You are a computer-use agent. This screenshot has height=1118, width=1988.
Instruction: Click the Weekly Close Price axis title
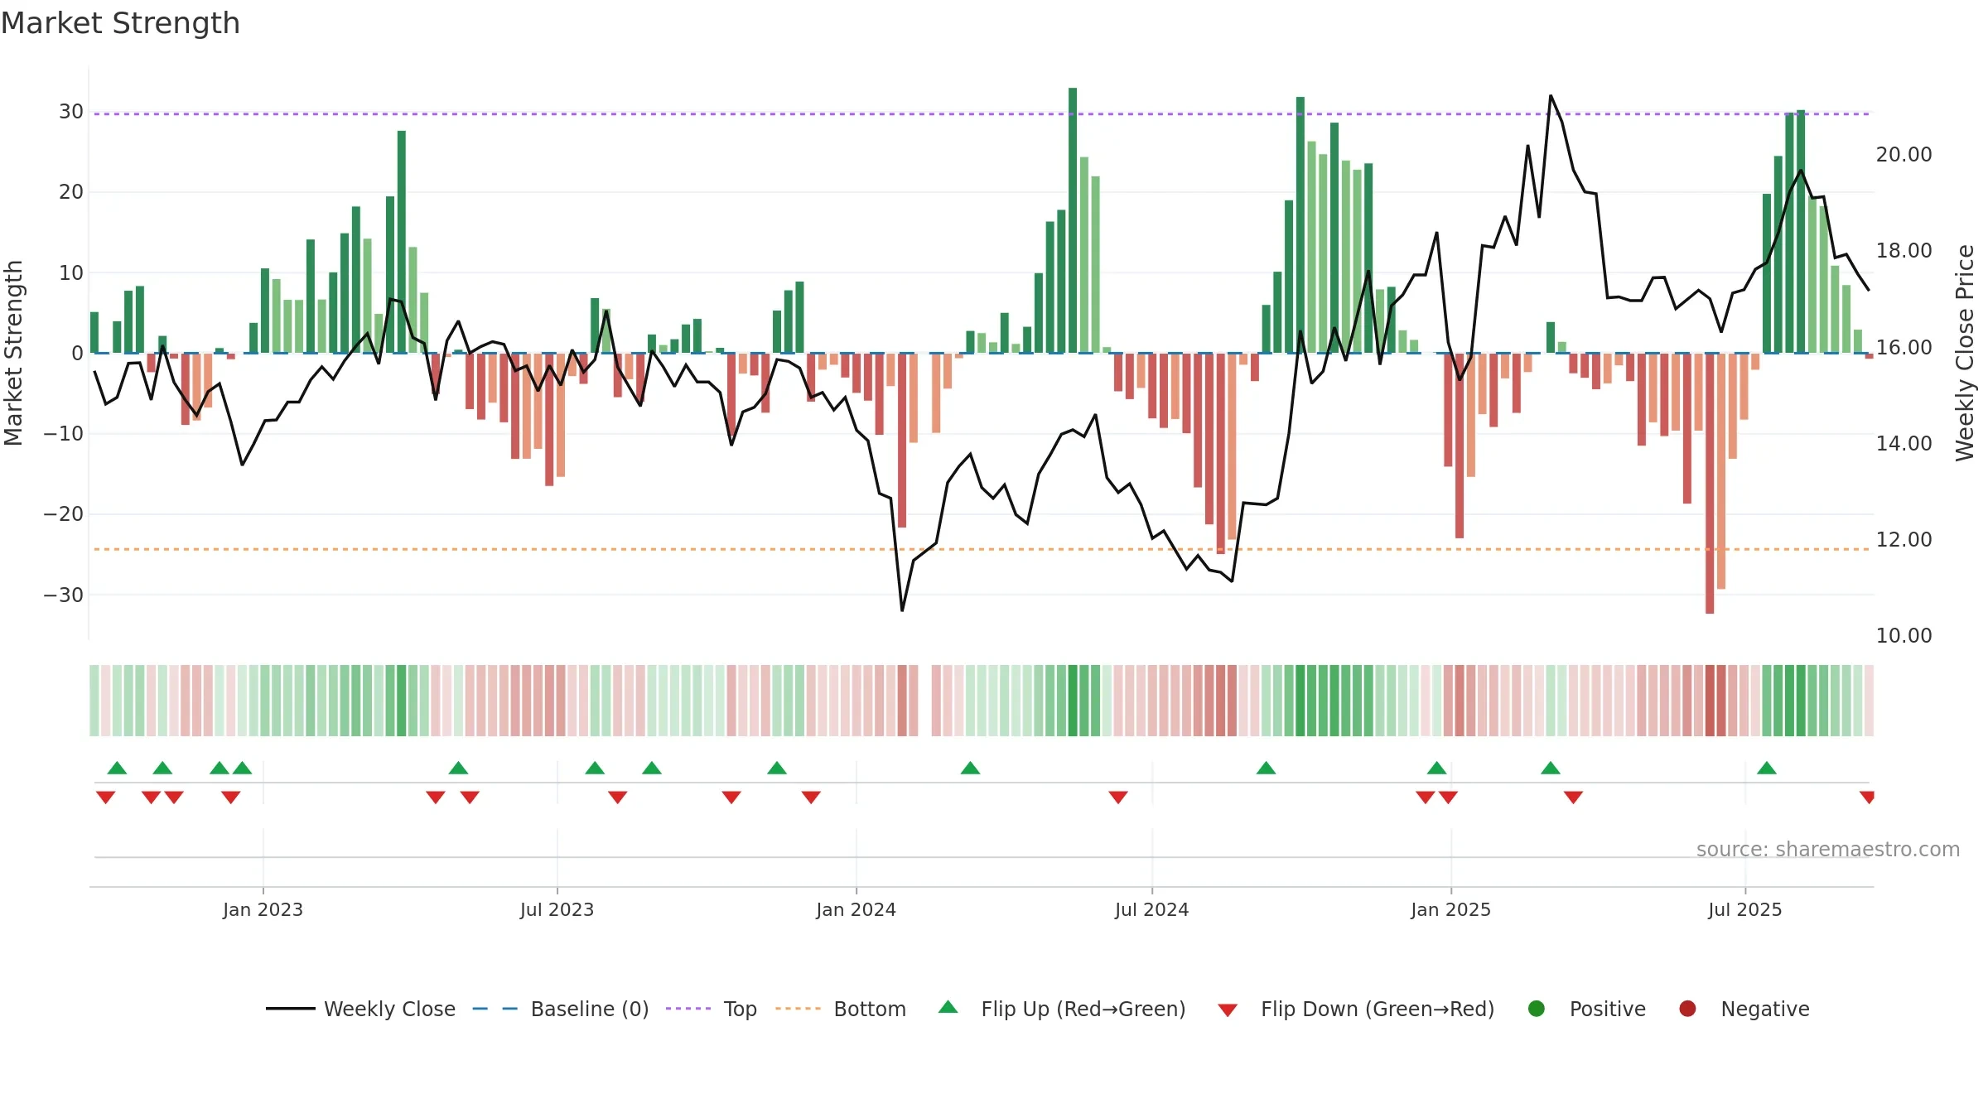click(1965, 353)
